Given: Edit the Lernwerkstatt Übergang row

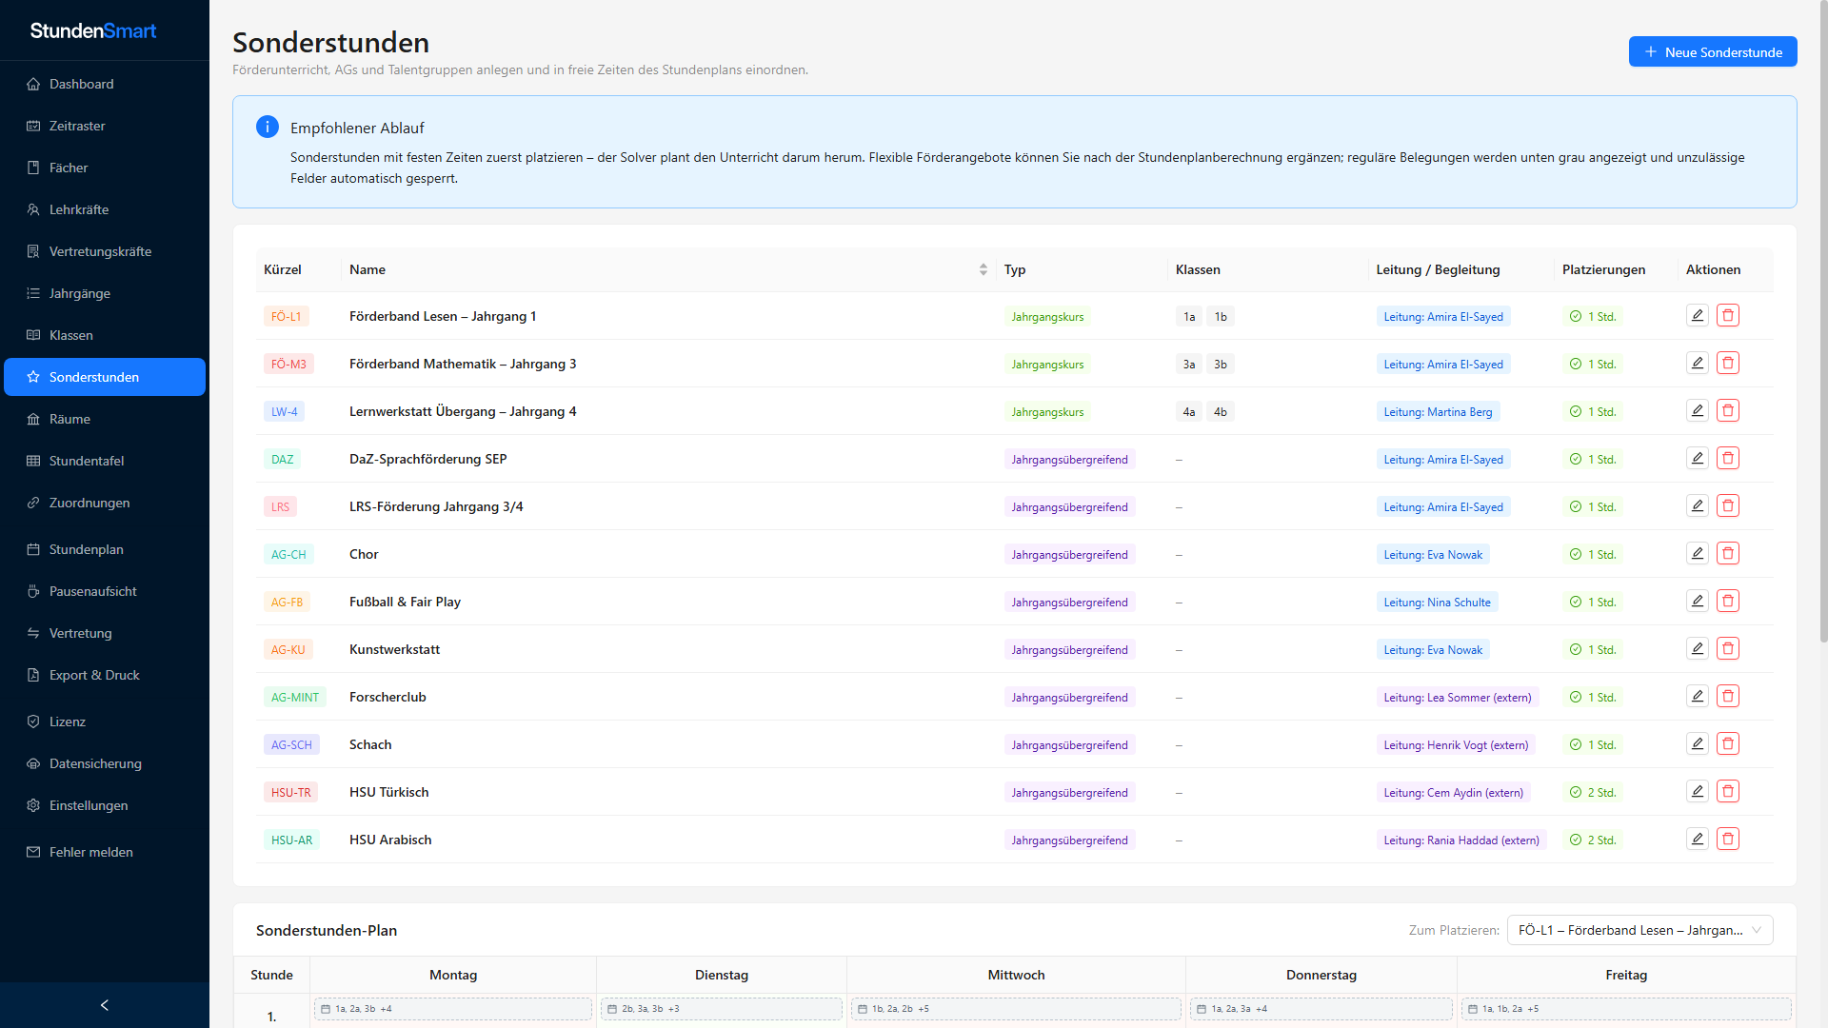Looking at the screenshot, I should [x=1698, y=410].
